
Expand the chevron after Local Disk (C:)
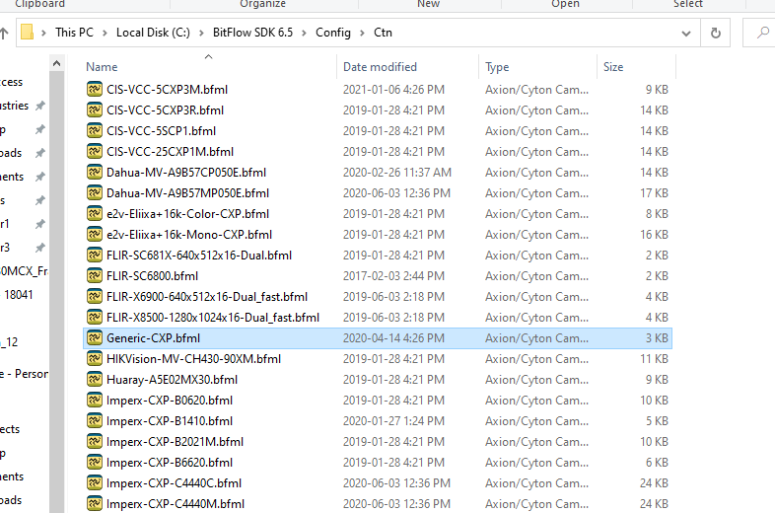(x=201, y=34)
